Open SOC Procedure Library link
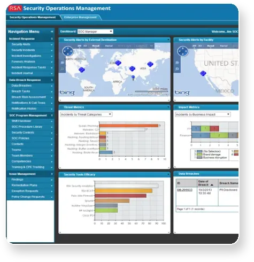The image size is (254, 262). 27,127
